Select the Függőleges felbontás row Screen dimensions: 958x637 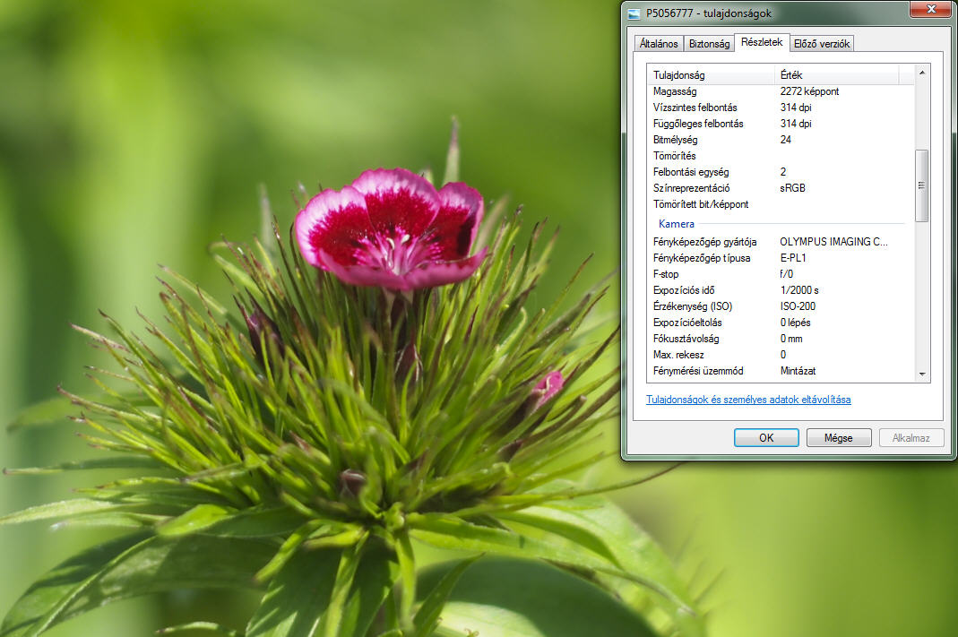click(x=781, y=124)
